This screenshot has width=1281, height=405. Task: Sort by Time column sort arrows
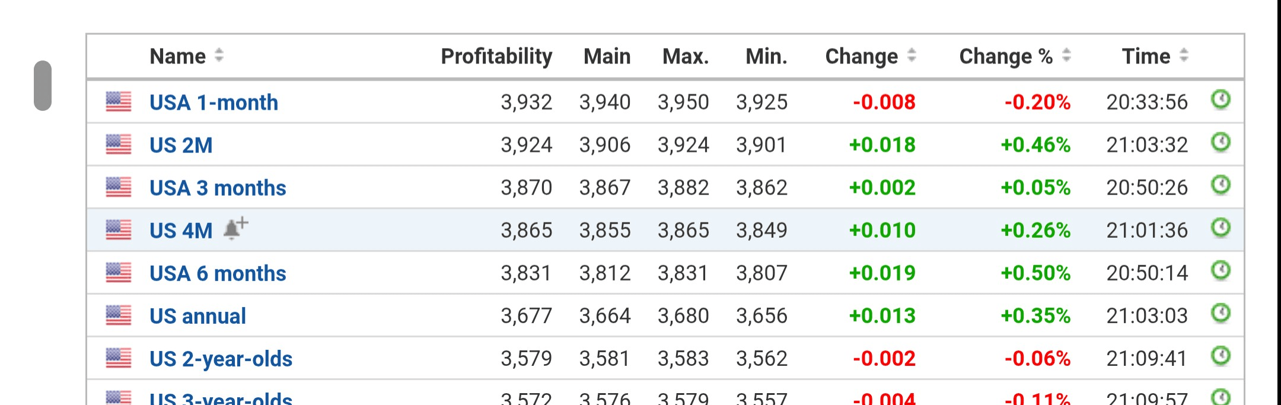coord(1184,56)
